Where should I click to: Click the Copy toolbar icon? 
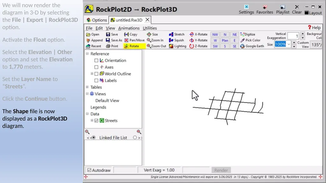point(131,34)
